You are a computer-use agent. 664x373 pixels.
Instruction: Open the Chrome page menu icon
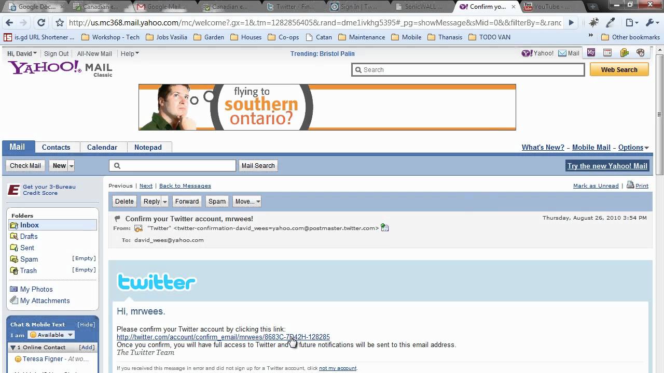pyautogui.click(x=632, y=23)
